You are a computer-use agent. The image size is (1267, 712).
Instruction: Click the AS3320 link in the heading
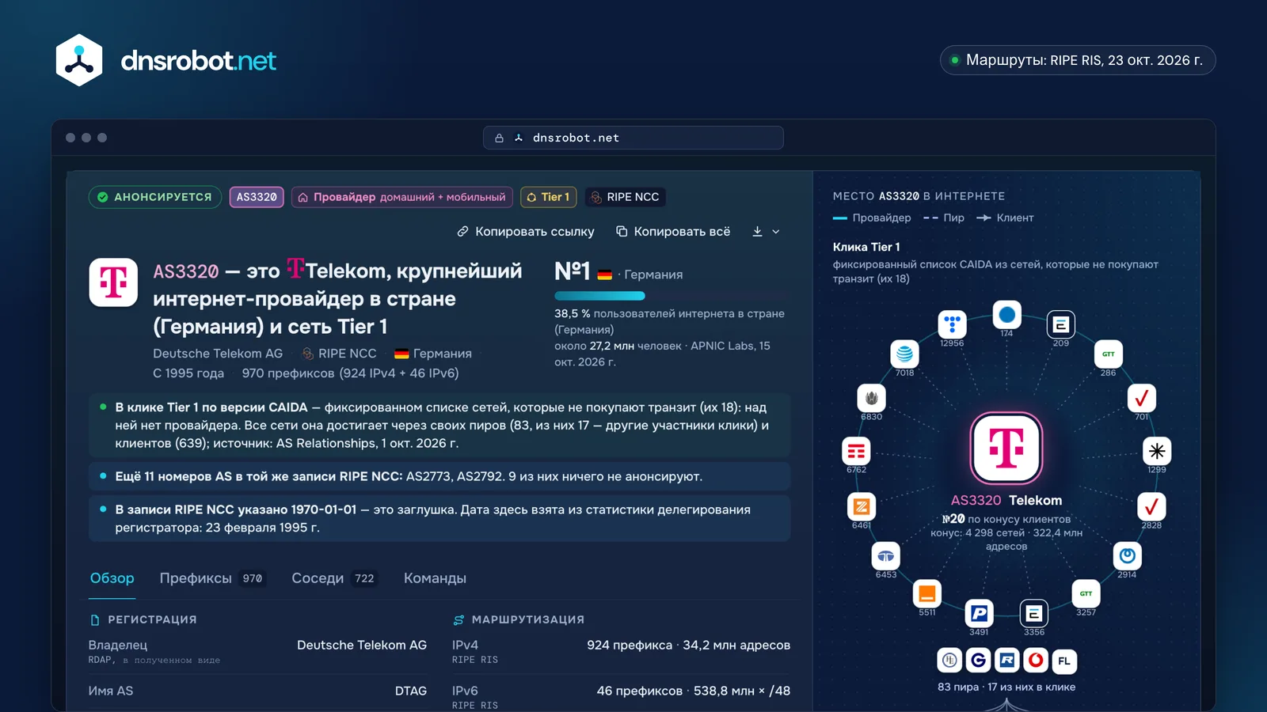point(186,271)
